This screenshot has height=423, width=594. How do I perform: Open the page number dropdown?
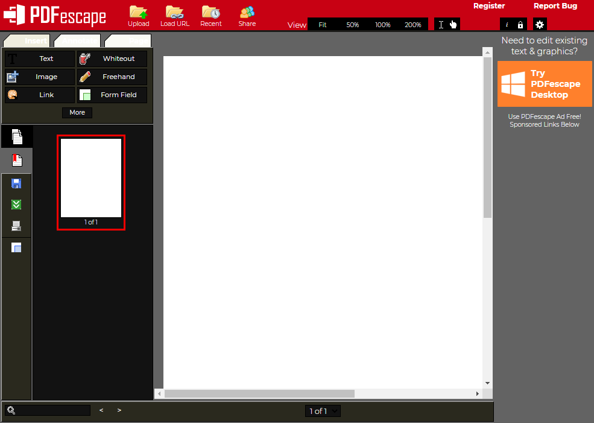coord(324,411)
